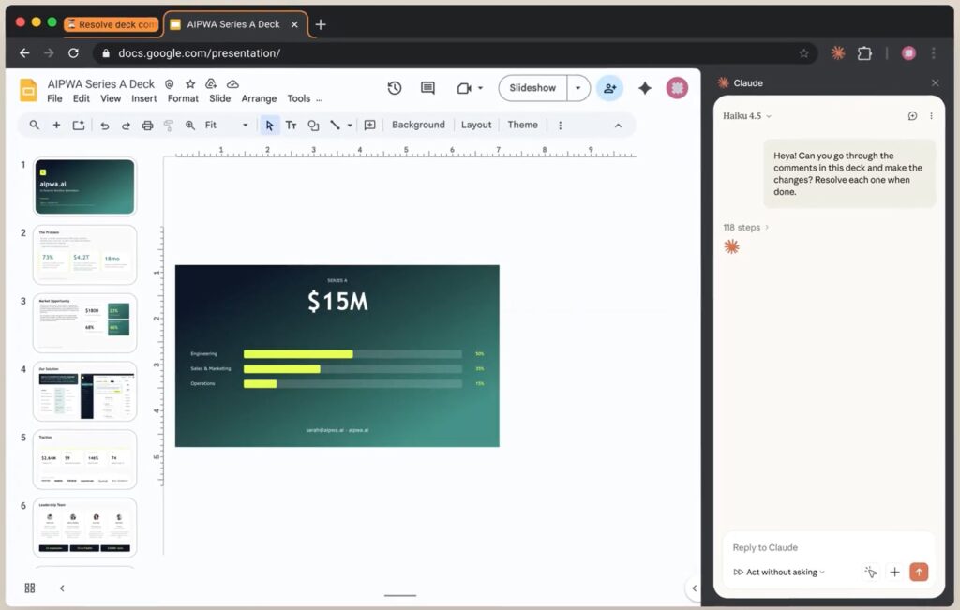Expand the Haiku 4.5 model selector

pos(747,116)
